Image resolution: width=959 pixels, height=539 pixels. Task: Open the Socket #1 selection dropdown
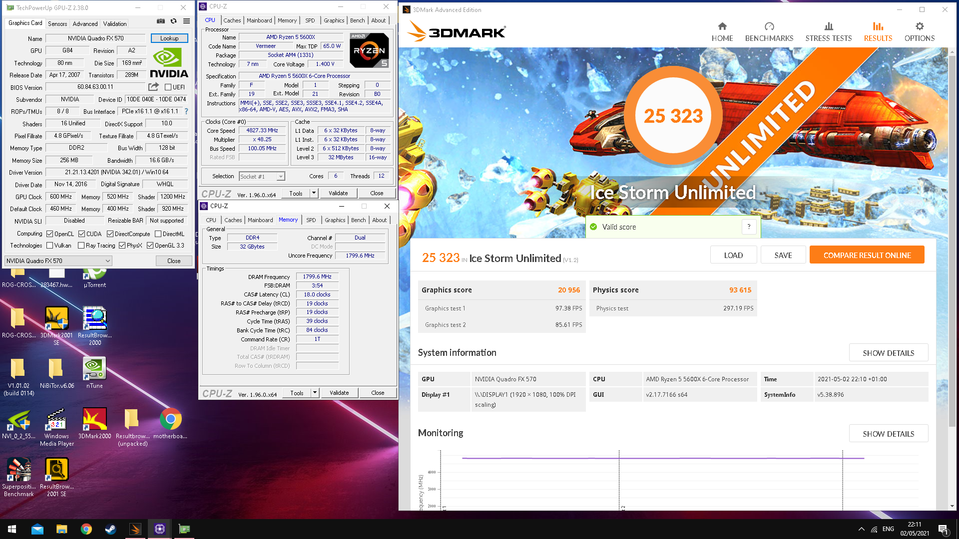[262, 177]
